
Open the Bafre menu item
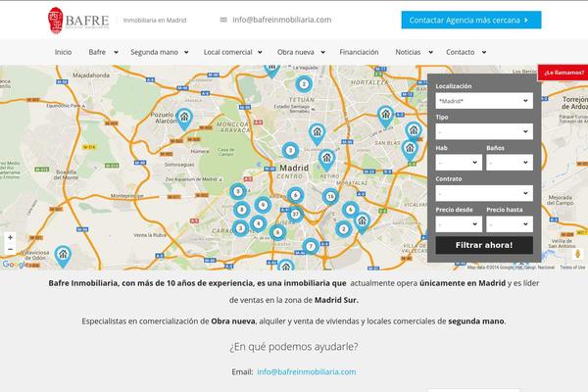point(97,52)
